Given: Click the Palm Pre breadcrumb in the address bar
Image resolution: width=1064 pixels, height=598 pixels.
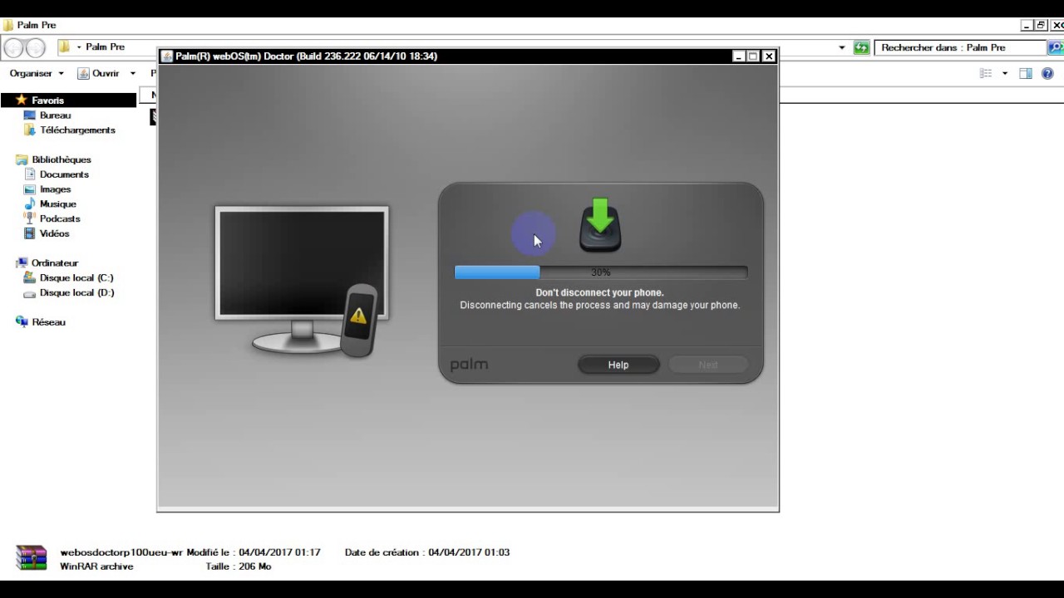Looking at the screenshot, I should pyautogui.click(x=105, y=47).
